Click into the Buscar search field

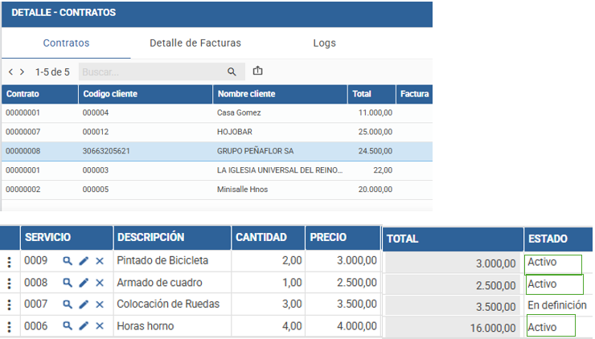tap(152, 71)
